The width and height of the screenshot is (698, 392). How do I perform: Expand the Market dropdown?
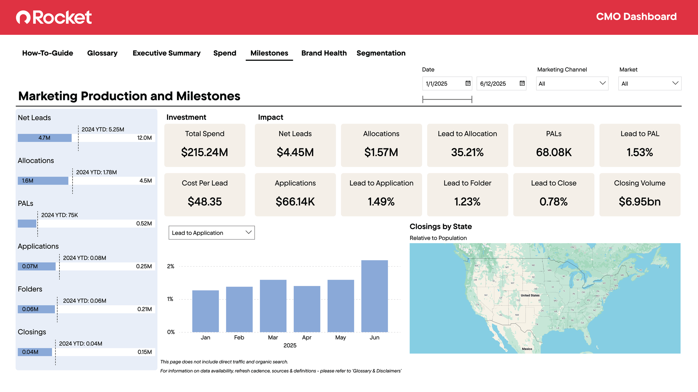[x=649, y=83]
